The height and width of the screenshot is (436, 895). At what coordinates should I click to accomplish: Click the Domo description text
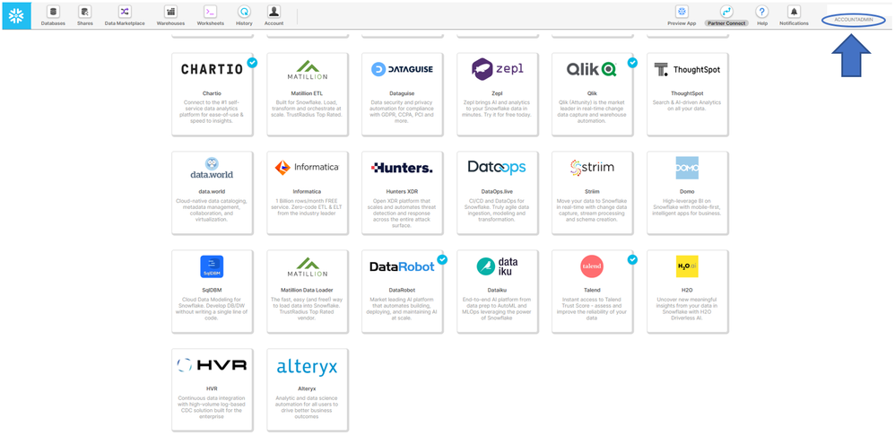687,207
